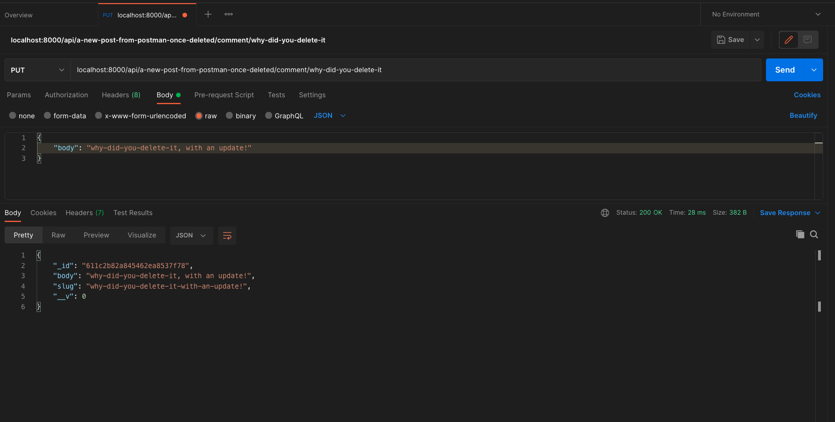Open the comments icon next to pencil
Screen dimensions: 835x422
808,40
